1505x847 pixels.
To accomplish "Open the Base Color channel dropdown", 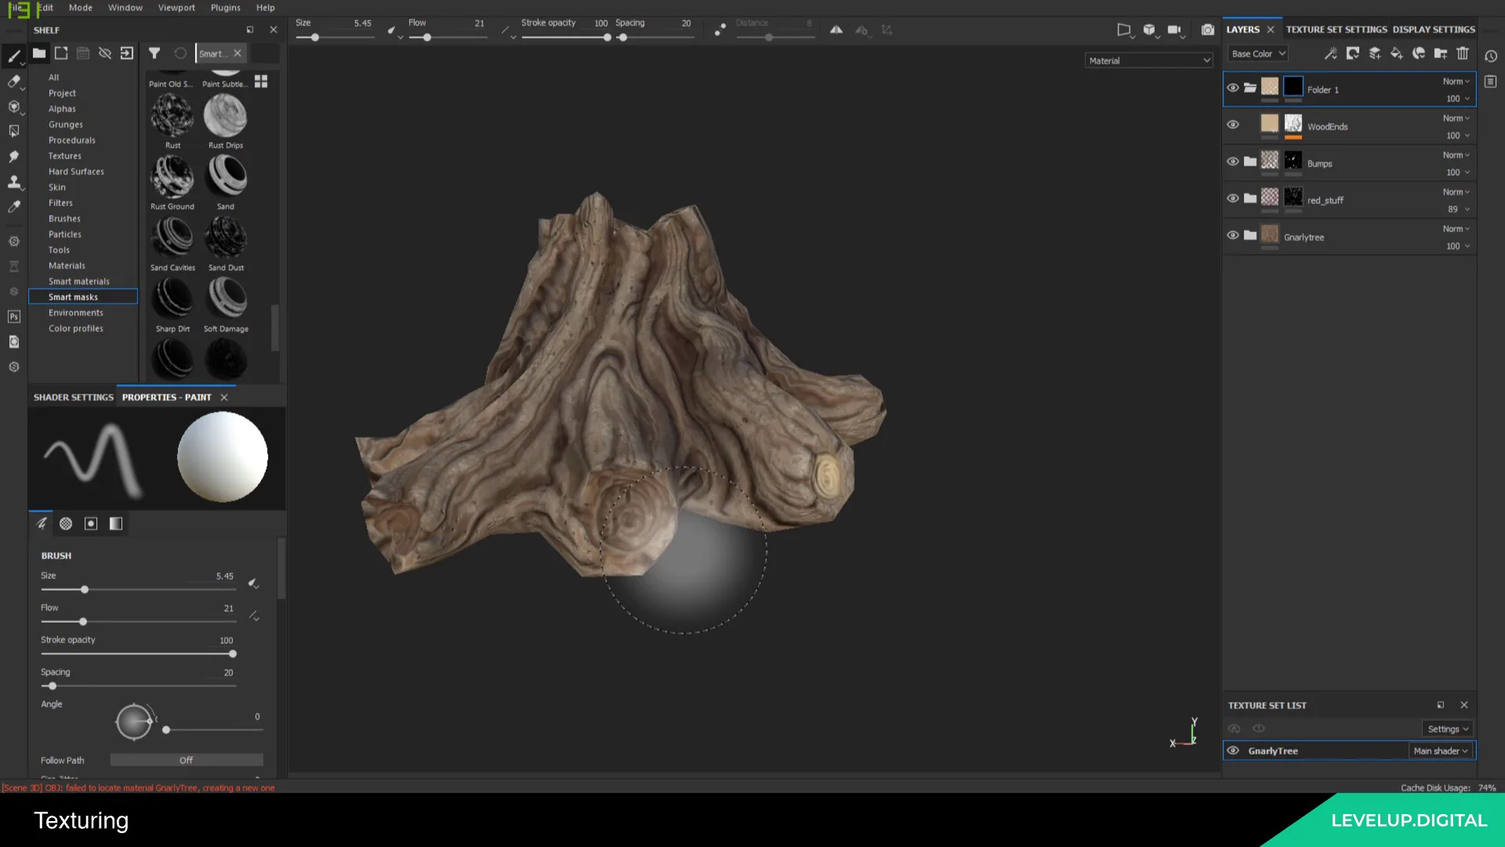I will point(1257,53).
